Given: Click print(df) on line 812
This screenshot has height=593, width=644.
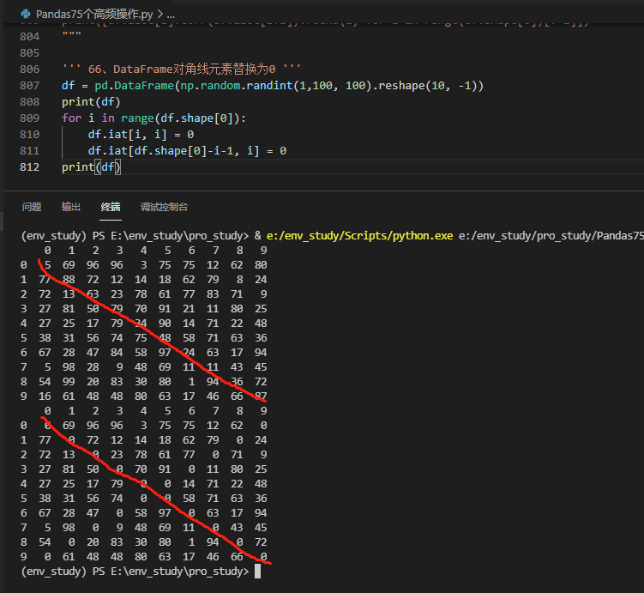Looking at the screenshot, I should [x=91, y=166].
